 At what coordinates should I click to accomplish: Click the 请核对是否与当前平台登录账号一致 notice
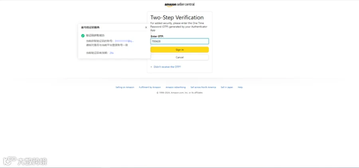(107, 45)
